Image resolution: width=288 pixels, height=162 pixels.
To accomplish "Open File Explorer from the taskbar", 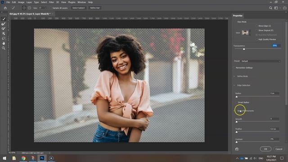I will pos(14,158).
